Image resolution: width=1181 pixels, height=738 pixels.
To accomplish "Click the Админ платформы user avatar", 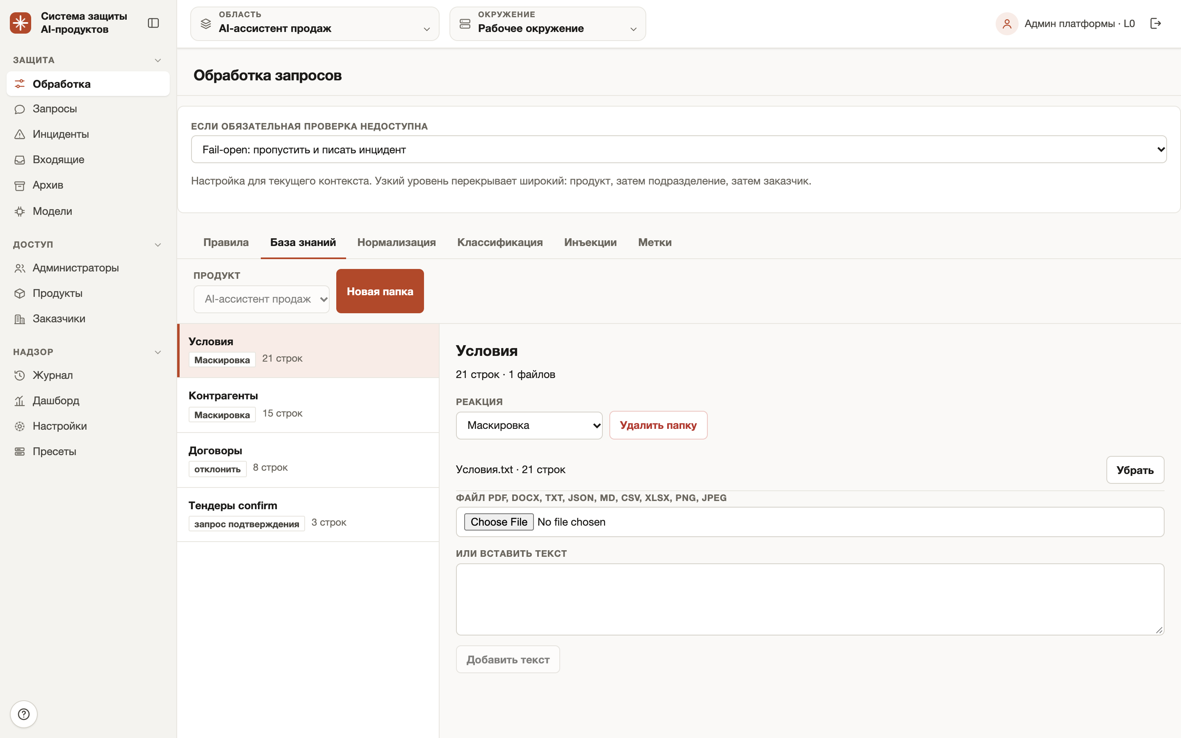I will (1007, 23).
